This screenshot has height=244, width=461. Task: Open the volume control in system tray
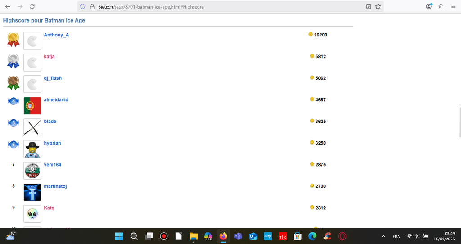(x=417, y=236)
